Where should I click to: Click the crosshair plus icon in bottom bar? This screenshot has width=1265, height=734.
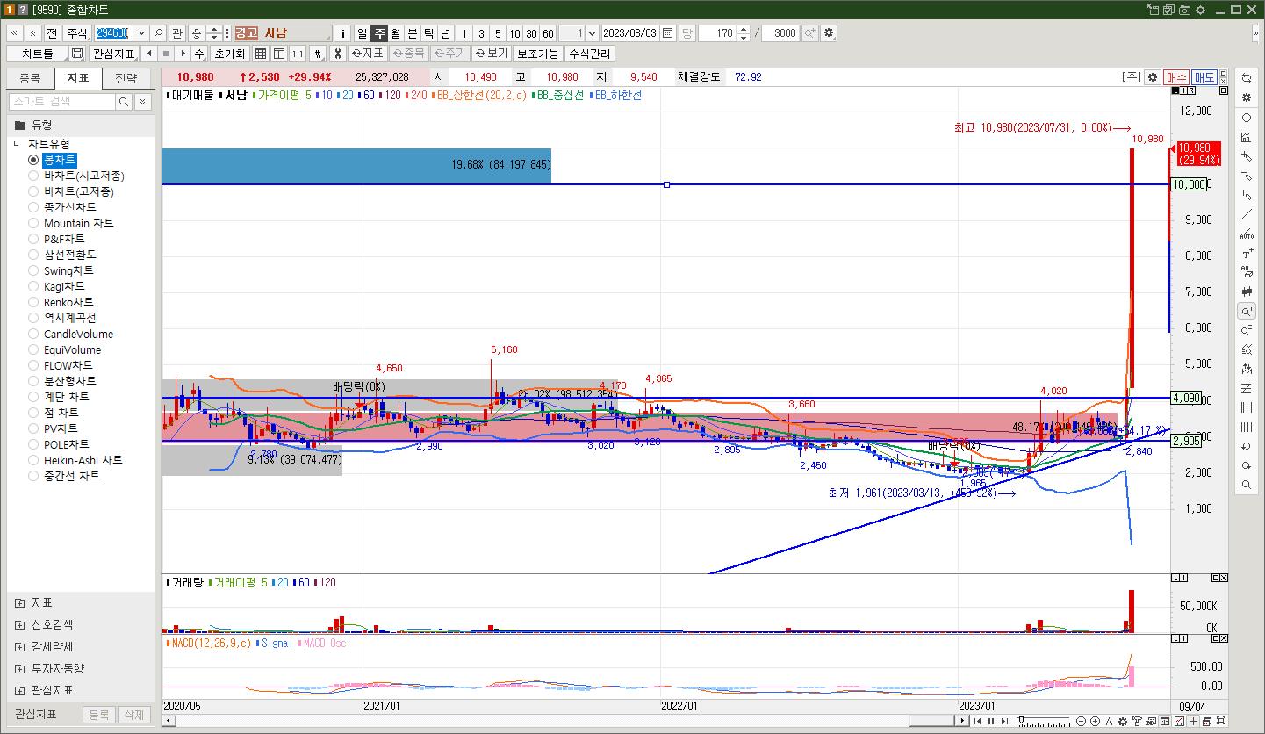(x=1194, y=722)
